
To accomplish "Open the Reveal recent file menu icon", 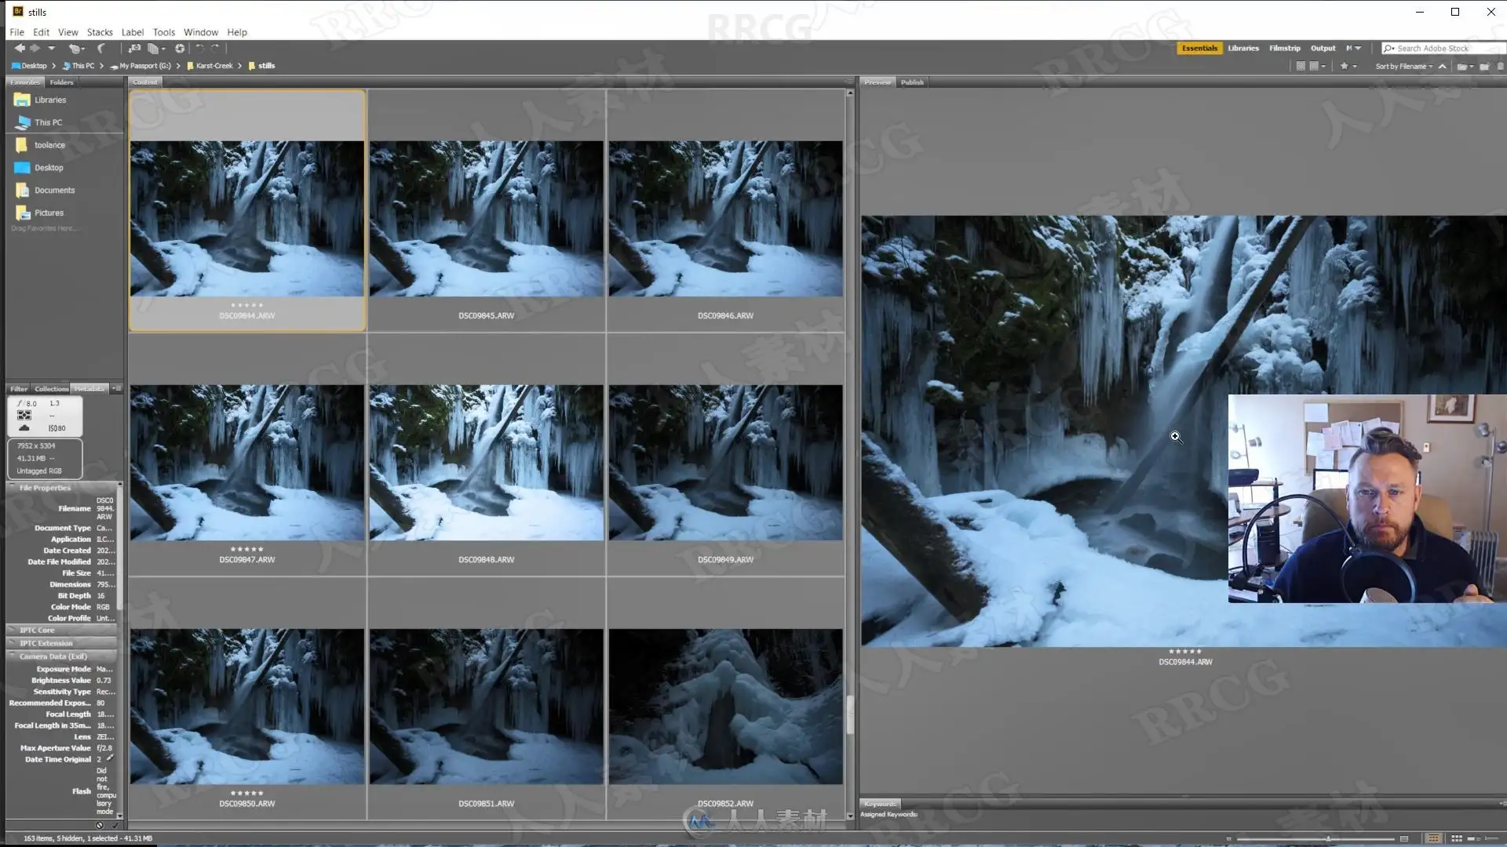I will pyautogui.click(x=75, y=49).
